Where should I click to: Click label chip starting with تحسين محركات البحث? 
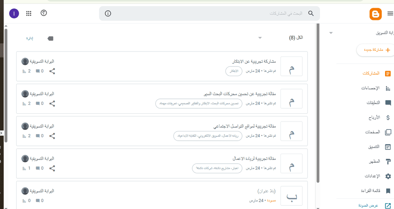point(199,104)
